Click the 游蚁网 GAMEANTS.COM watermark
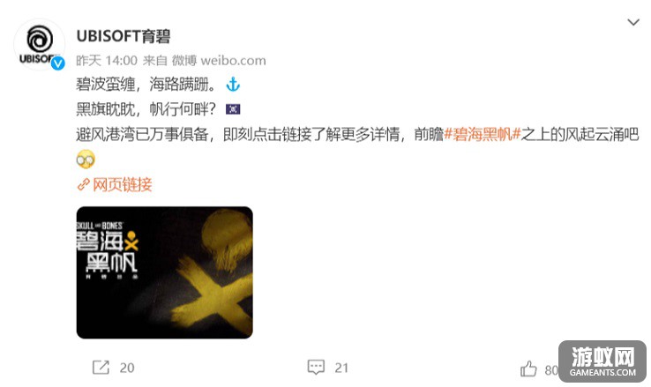This screenshot has height=387, width=651. 602,361
